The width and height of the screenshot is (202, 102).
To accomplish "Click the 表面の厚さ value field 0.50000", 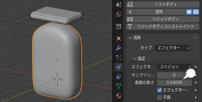I will click(174, 83).
